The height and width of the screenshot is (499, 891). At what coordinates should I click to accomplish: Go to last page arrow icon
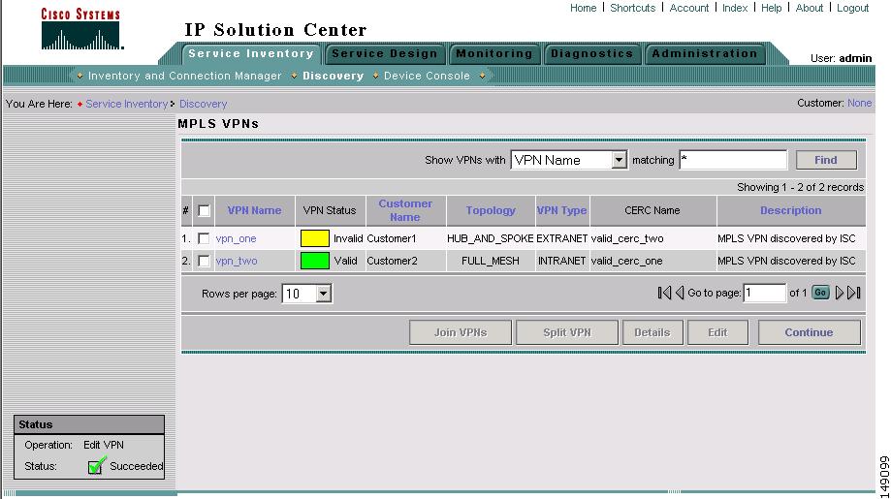click(x=853, y=293)
